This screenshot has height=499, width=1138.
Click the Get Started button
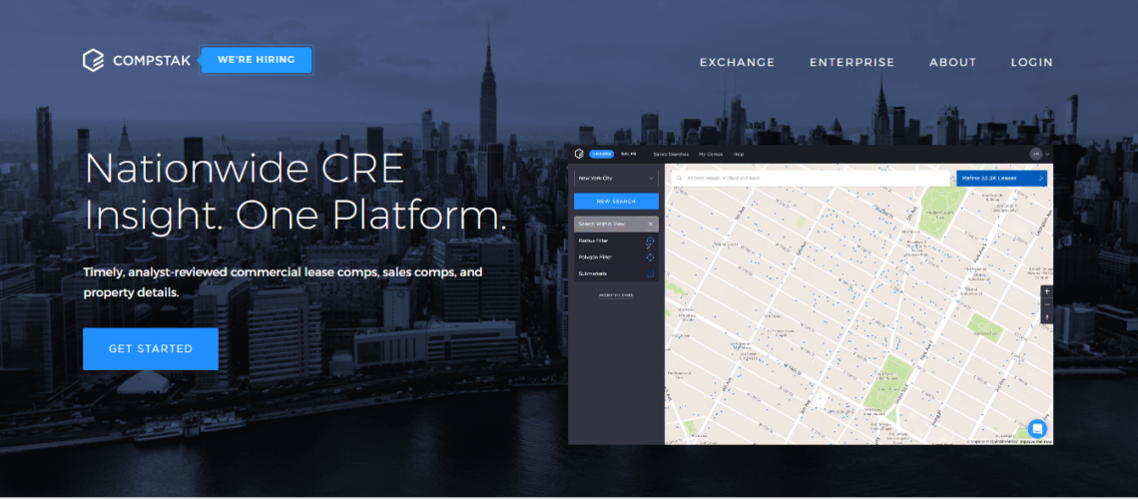(x=150, y=349)
